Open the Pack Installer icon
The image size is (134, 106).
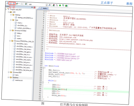tap(66, 6)
